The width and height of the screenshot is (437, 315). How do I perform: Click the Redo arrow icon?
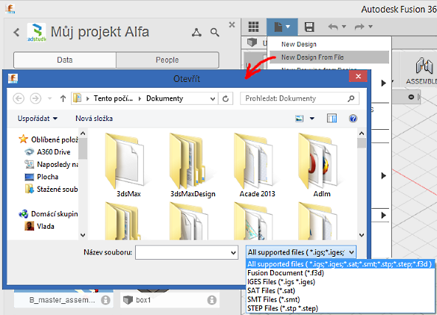(x=359, y=27)
